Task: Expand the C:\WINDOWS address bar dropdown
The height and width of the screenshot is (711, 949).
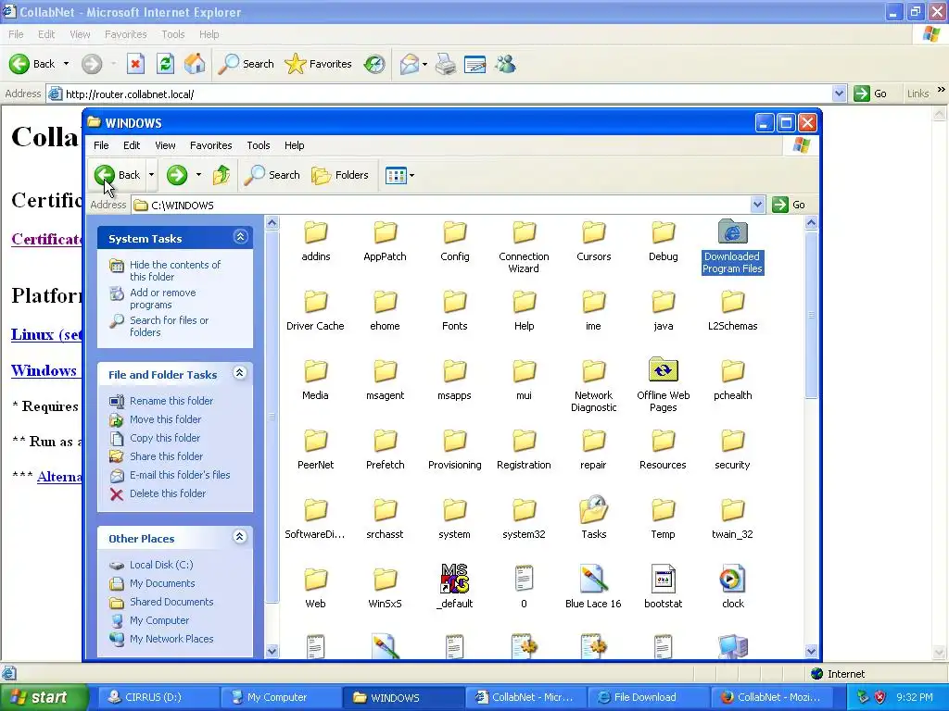Action: click(x=757, y=205)
